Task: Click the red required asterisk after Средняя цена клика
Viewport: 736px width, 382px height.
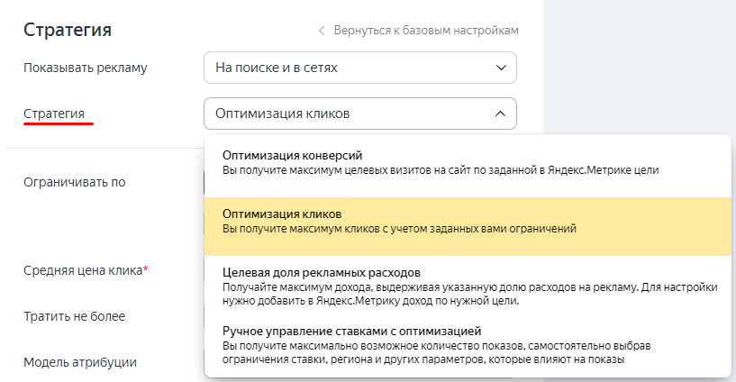Action: [145, 269]
